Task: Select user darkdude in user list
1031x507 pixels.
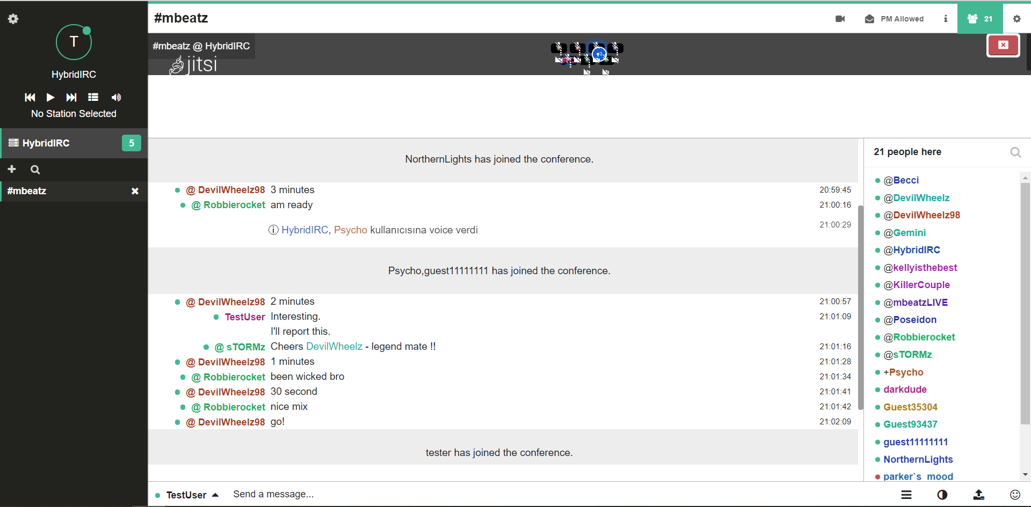Action: click(x=905, y=390)
